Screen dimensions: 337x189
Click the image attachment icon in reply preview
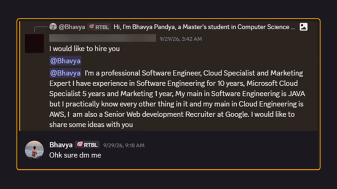tap(303, 27)
